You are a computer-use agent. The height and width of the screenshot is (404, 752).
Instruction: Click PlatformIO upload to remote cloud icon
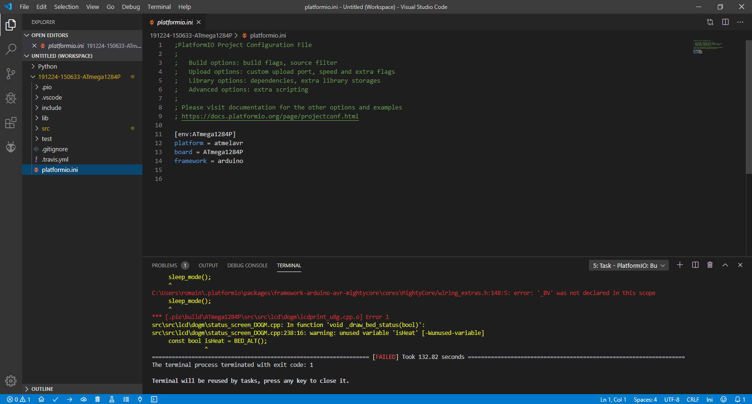coord(84,399)
